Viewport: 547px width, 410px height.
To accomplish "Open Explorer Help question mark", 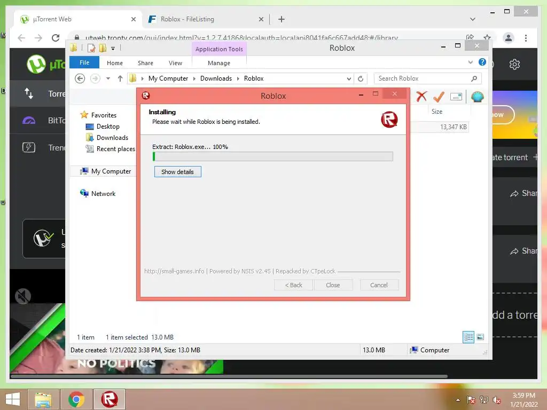I will pos(482,62).
